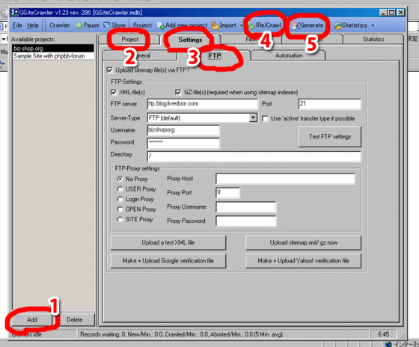Screen dimensions: 419x347
Task: Click Make + Upload Google verification file
Action: point(168,261)
